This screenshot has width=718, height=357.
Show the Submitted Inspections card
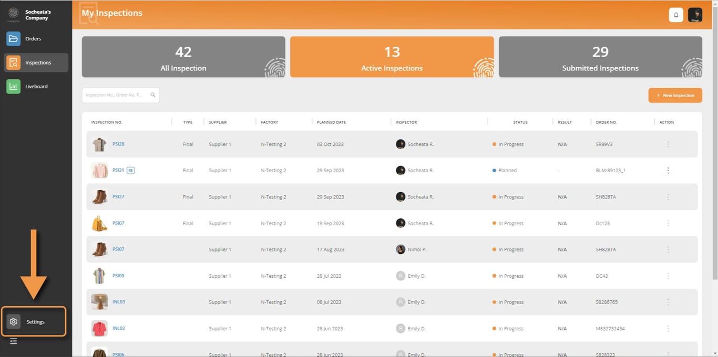point(600,57)
